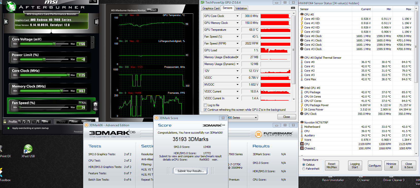This screenshot has width=420, height=188.
Task: Toggle the Fan Speed Auto button
Action: [x=83, y=103]
